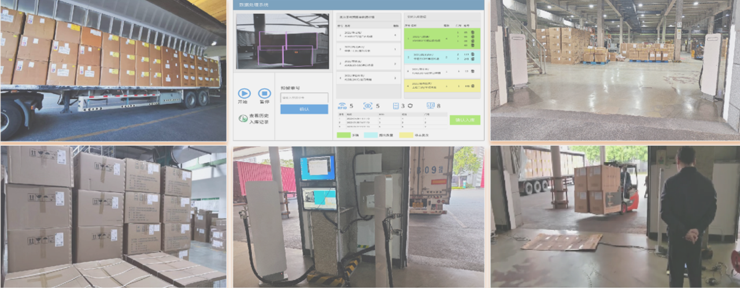Image resolution: width=740 pixels, height=288 pixels.
Task: Select third row of bottom timestamp table
Action: (392, 126)
